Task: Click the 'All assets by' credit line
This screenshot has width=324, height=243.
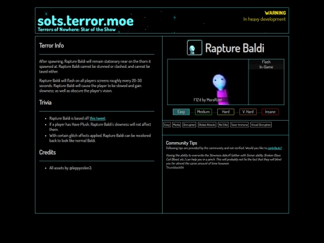Action: click(x=70, y=168)
